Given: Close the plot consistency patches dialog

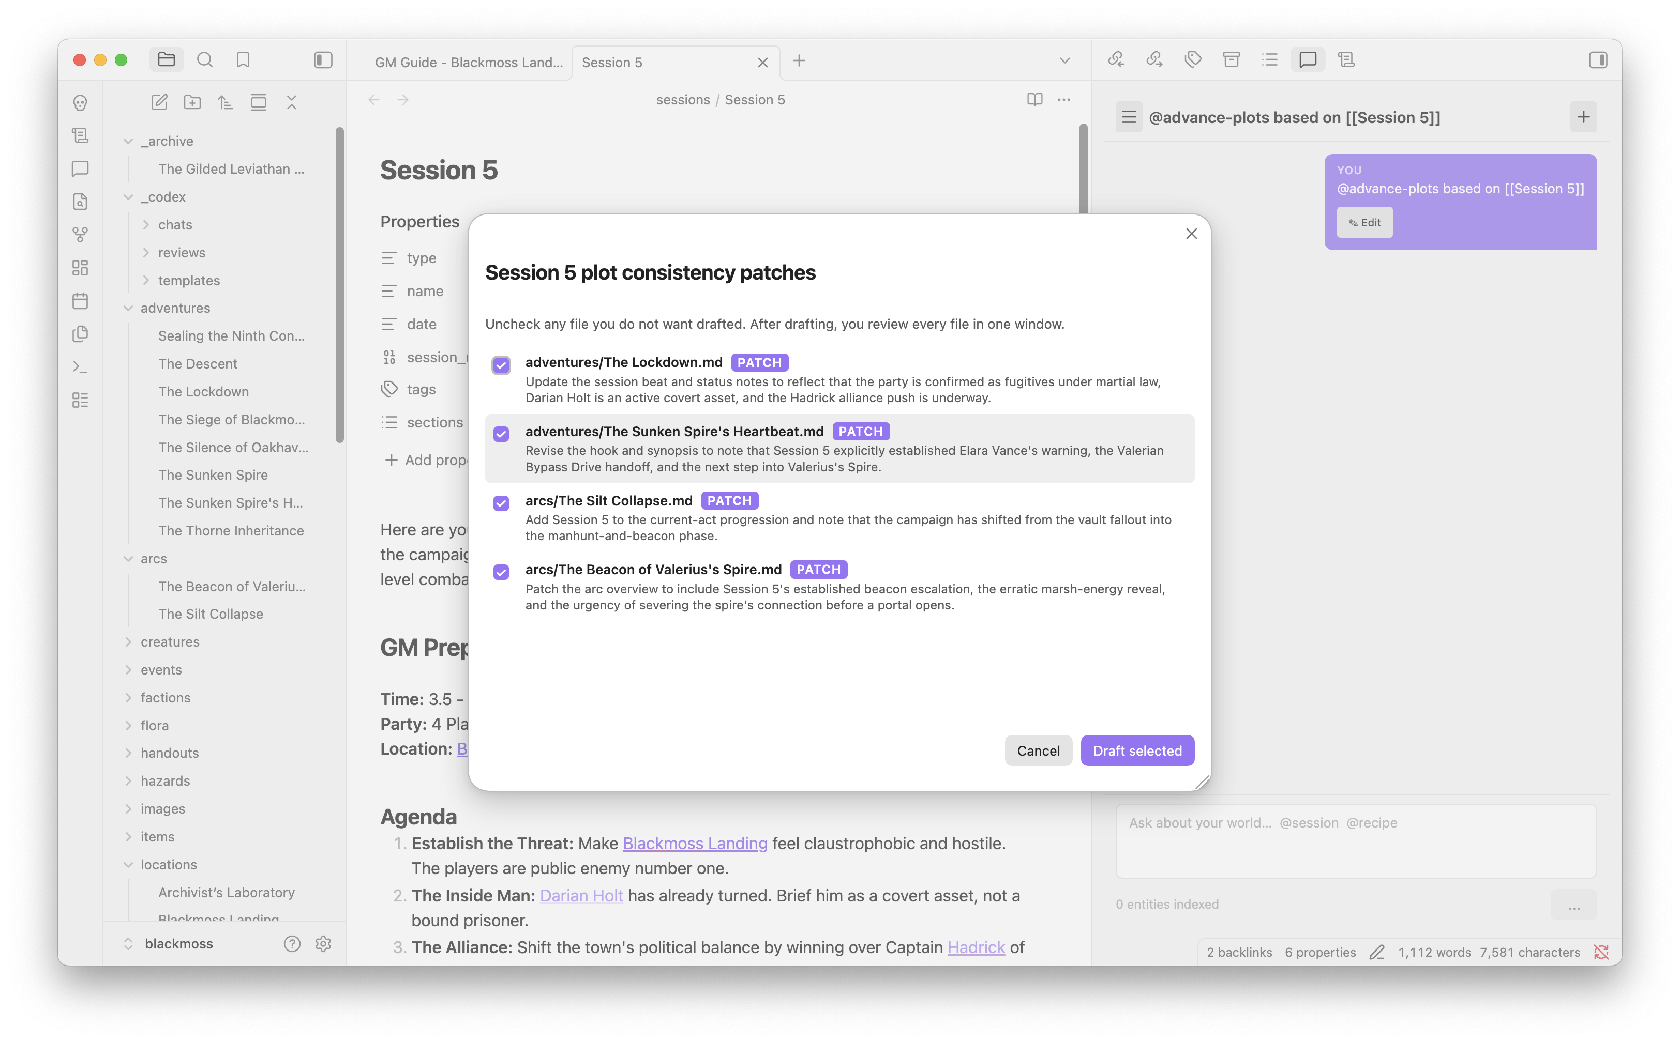Looking at the screenshot, I should 1191,234.
